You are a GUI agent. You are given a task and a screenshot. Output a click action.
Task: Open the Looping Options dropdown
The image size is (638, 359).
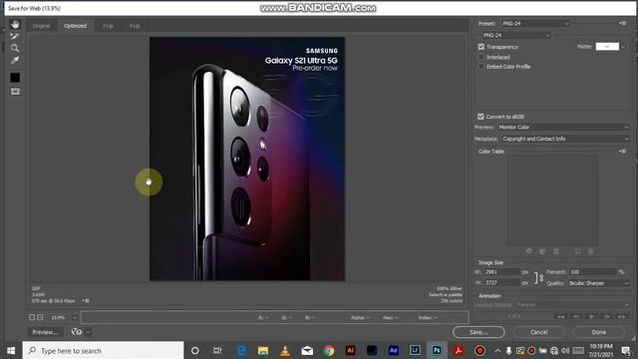(573, 305)
